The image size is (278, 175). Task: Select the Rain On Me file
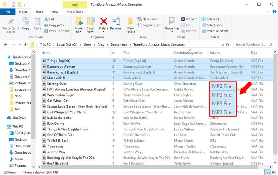pos(56,124)
